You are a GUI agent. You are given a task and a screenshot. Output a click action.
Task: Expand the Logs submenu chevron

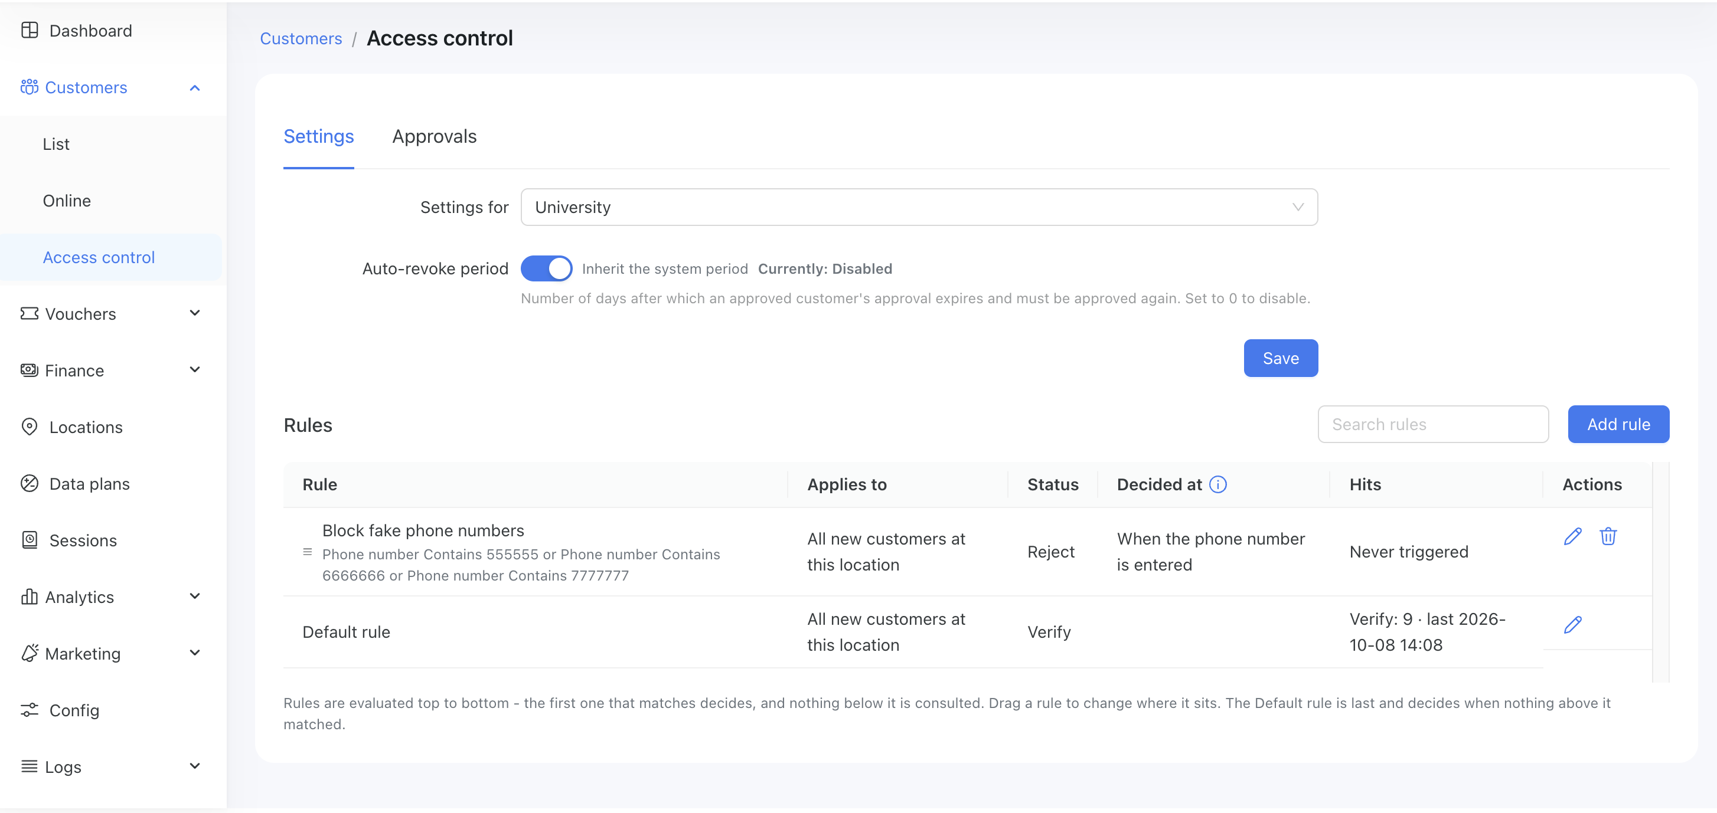195,766
